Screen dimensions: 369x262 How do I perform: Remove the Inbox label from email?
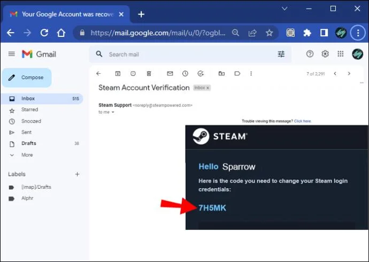(208, 88)
